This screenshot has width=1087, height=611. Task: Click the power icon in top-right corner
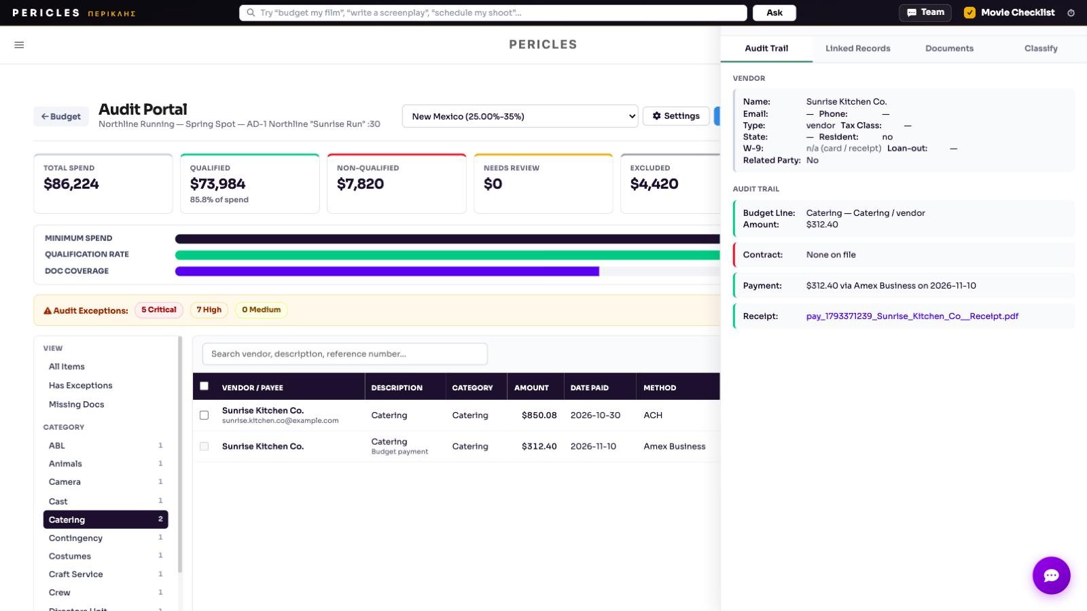click(x=1071, y=13)
